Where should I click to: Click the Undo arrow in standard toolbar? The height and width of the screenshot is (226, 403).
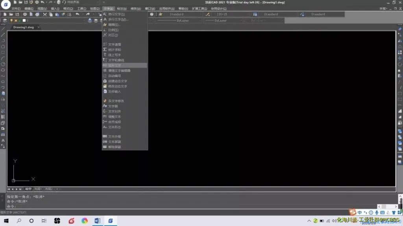(78, 15)
